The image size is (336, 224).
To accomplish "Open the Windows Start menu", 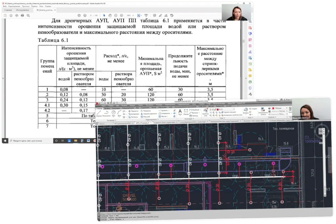I will pyautogui.click(x=5, y=141).
